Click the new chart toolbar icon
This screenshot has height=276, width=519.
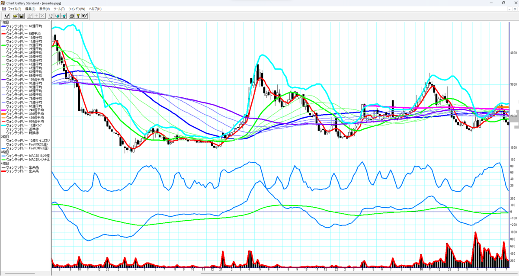7,16
